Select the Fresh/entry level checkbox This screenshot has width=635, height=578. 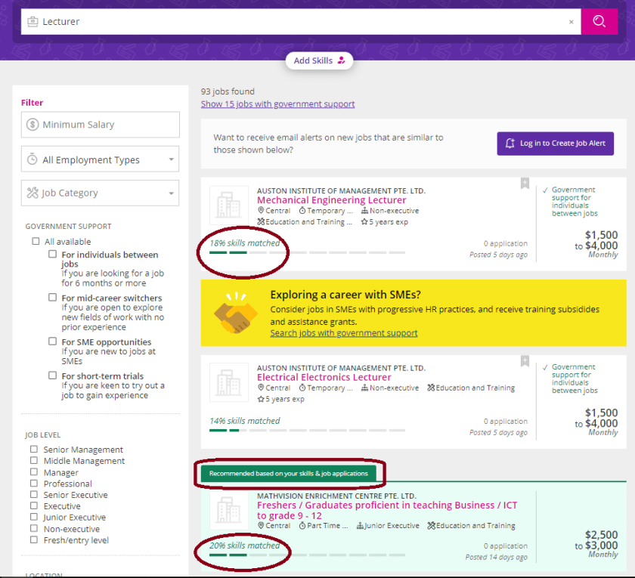tap(34, 540)
